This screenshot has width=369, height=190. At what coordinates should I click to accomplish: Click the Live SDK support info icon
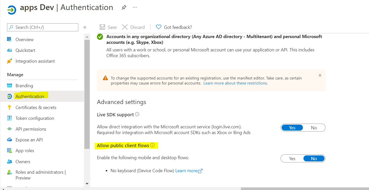137,114
